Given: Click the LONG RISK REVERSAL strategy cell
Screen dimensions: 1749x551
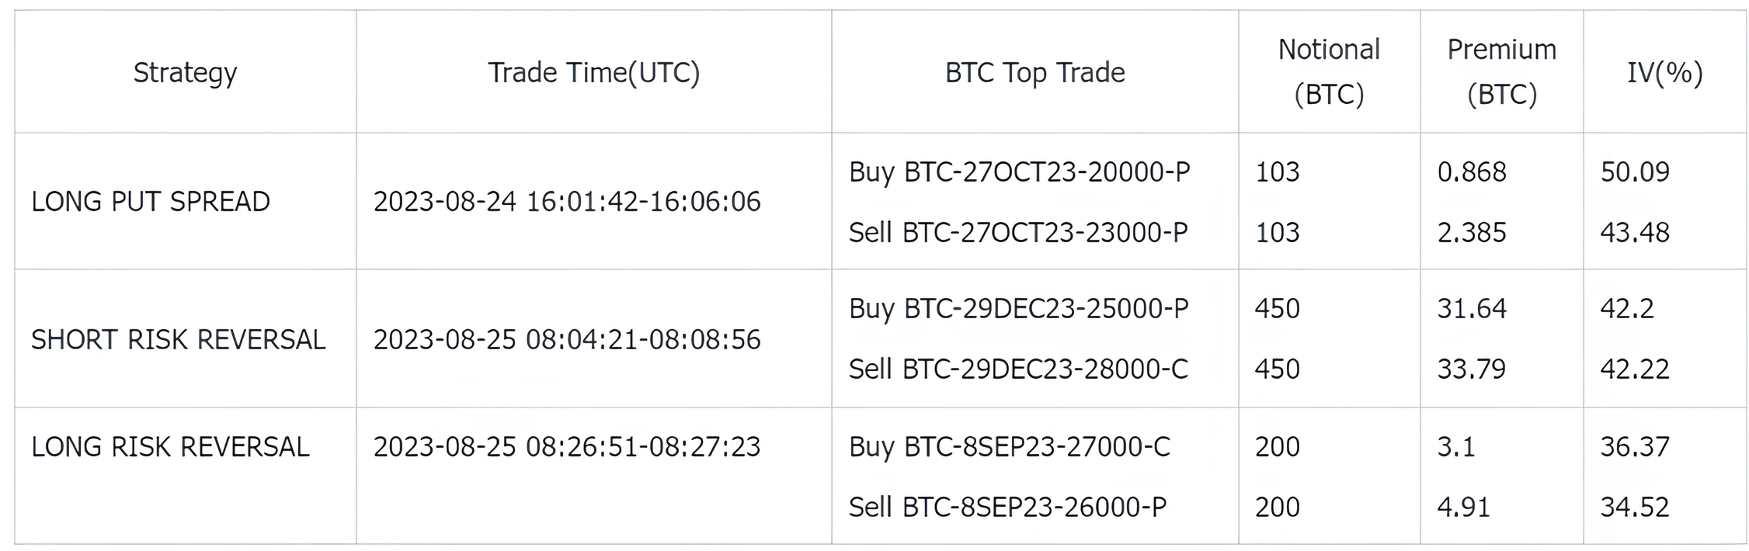Looking at the screenshot, I should tap(170, 447).
